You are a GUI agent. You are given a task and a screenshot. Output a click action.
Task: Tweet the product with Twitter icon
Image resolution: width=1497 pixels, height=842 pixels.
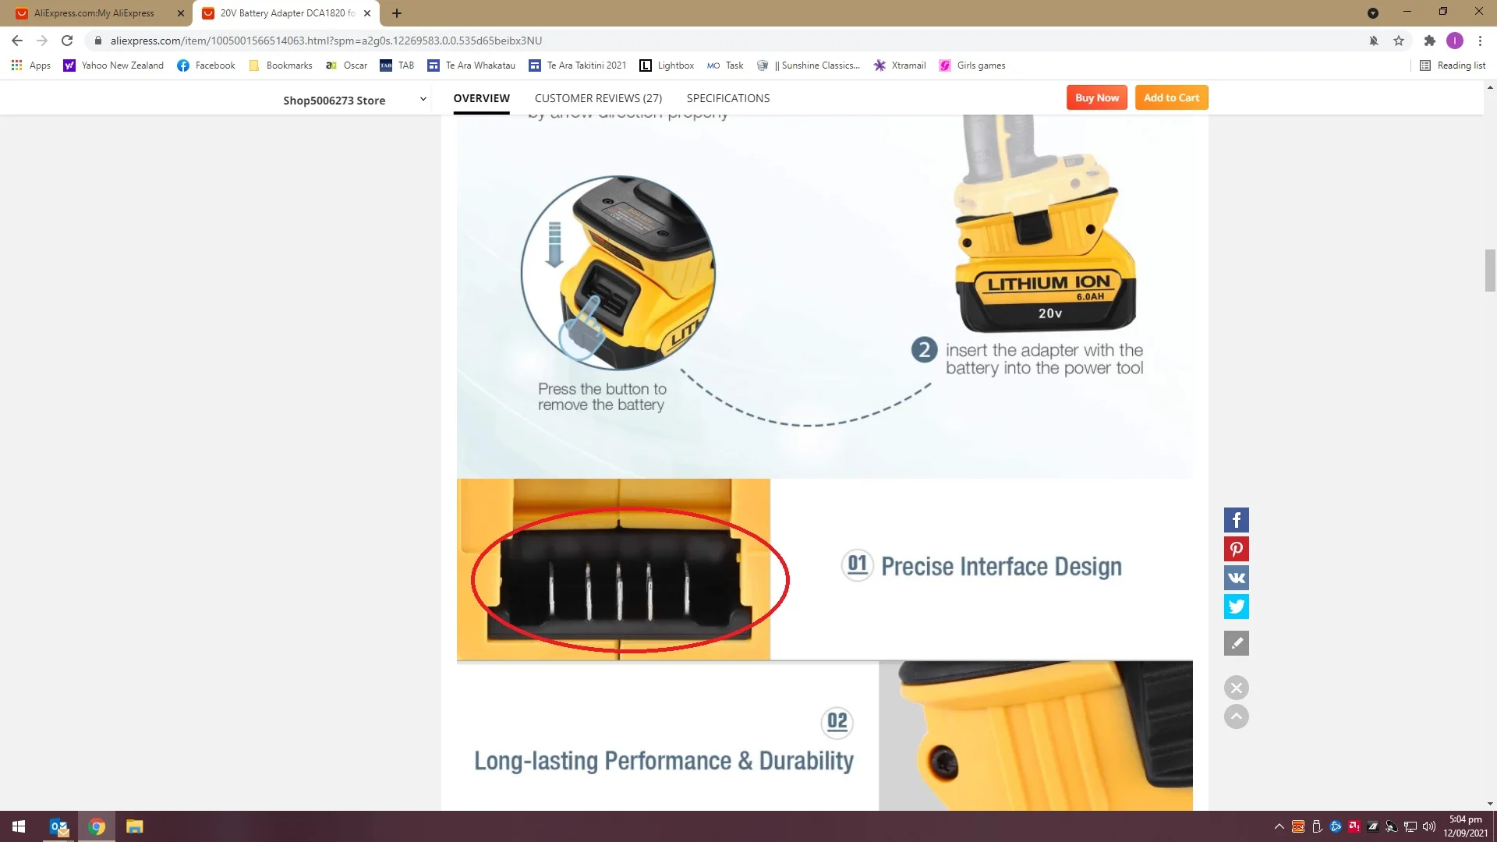[x=1236, y=607]
